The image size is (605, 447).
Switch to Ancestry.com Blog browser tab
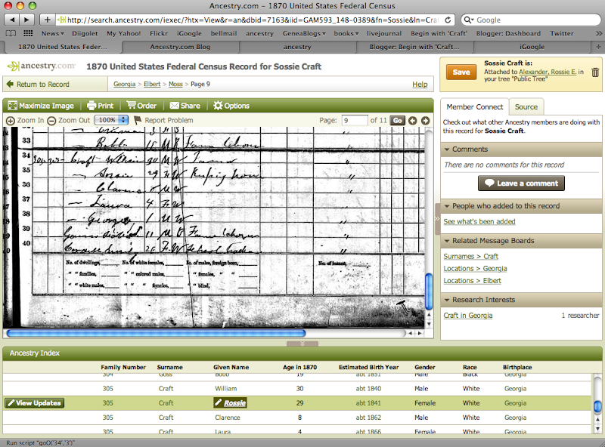180,47
